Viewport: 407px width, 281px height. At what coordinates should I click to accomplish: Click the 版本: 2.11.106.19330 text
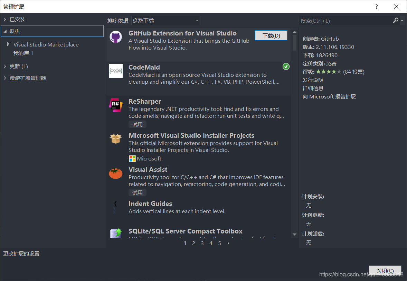(x=328, y=47)
